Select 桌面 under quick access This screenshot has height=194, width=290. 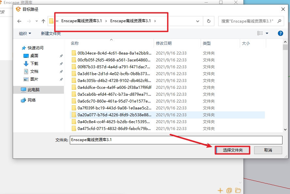coord(34,56)
